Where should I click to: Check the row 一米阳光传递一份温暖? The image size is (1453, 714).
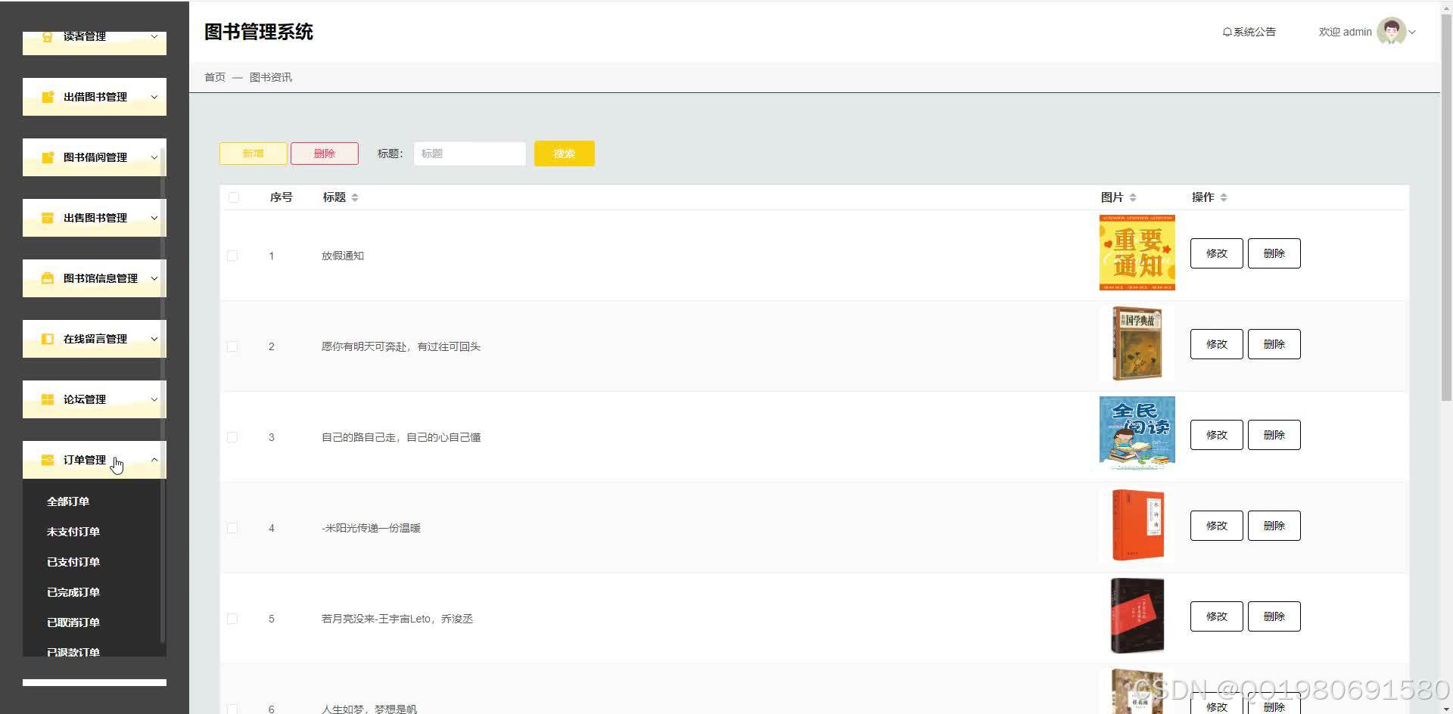[232, 528]
